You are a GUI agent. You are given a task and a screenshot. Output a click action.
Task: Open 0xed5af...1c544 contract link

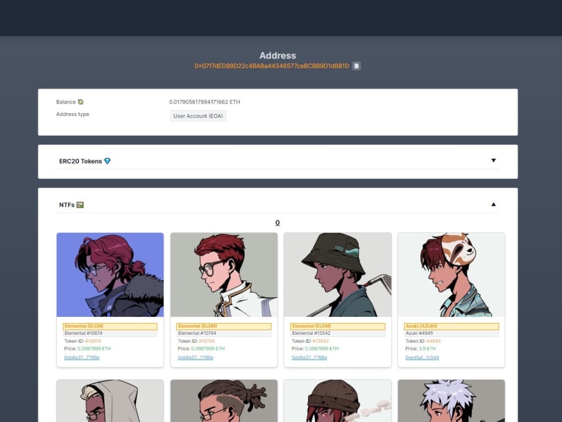(x=422, y=357)
